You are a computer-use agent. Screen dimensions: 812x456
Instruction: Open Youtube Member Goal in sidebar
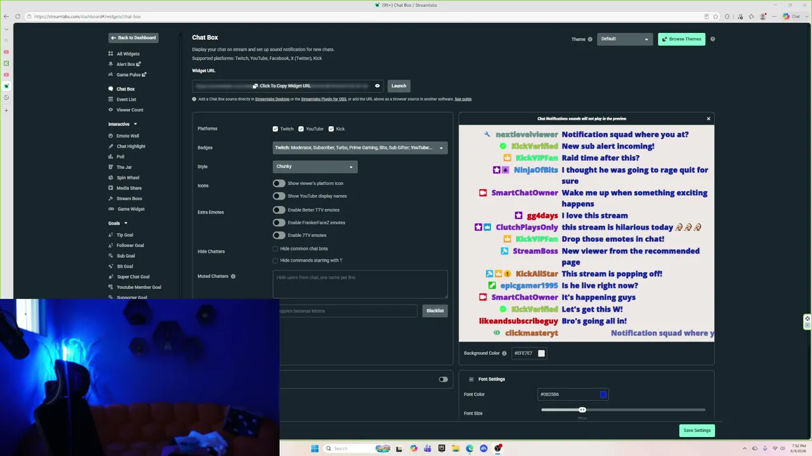pos(139,287)
